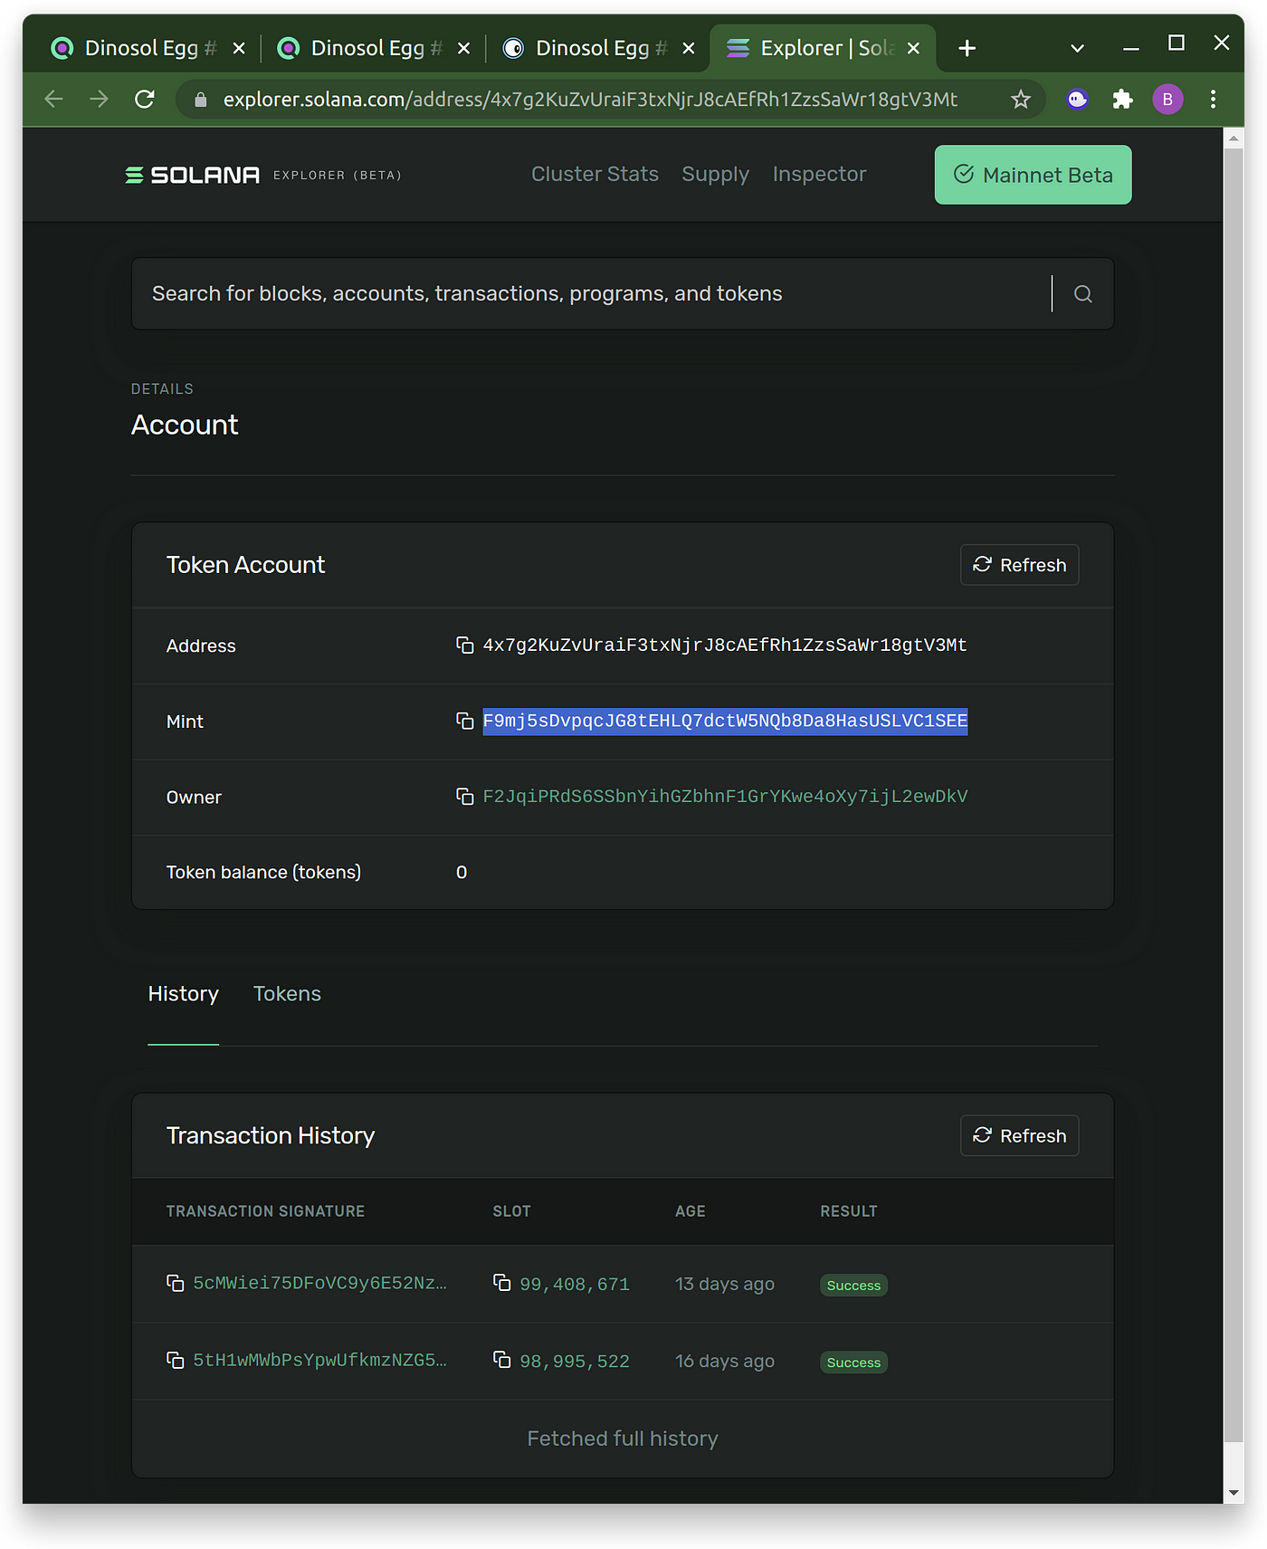Open the Owner address link
This screenshot has height=1549, width=1267.
click(725, 797)
